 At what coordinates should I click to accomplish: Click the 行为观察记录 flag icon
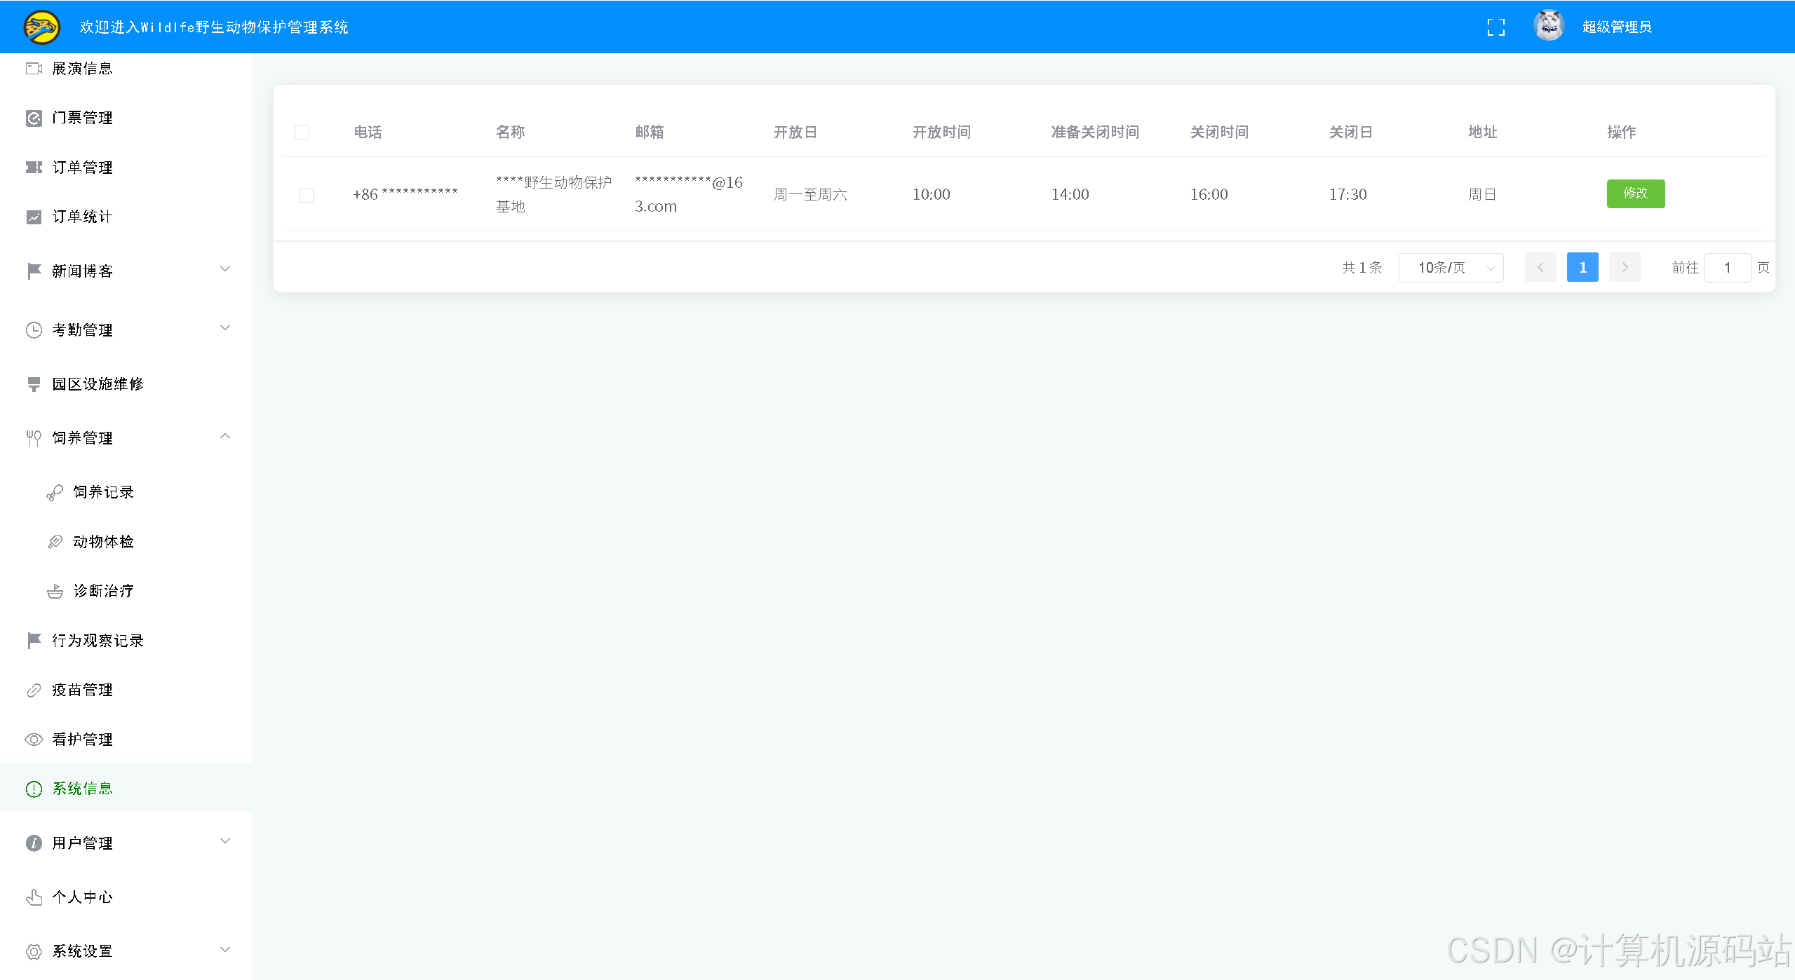(34, 641)
